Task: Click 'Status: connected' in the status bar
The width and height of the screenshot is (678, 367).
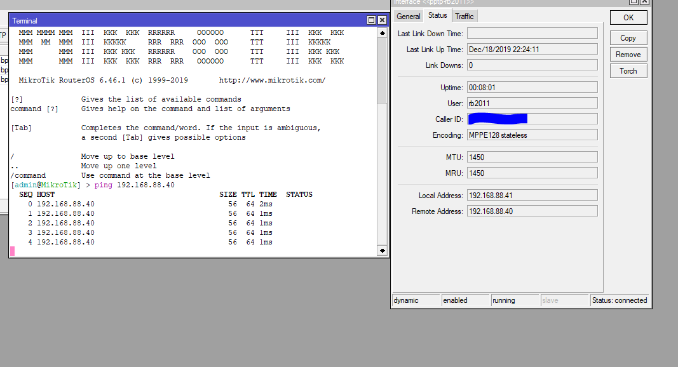Action: (x=620, y=300)
